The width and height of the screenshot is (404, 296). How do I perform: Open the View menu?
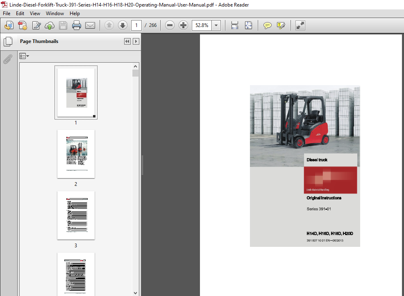point(35,14)
